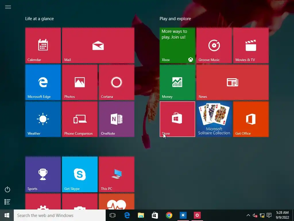
Task: Open the News tile
Action: [233, 82]
